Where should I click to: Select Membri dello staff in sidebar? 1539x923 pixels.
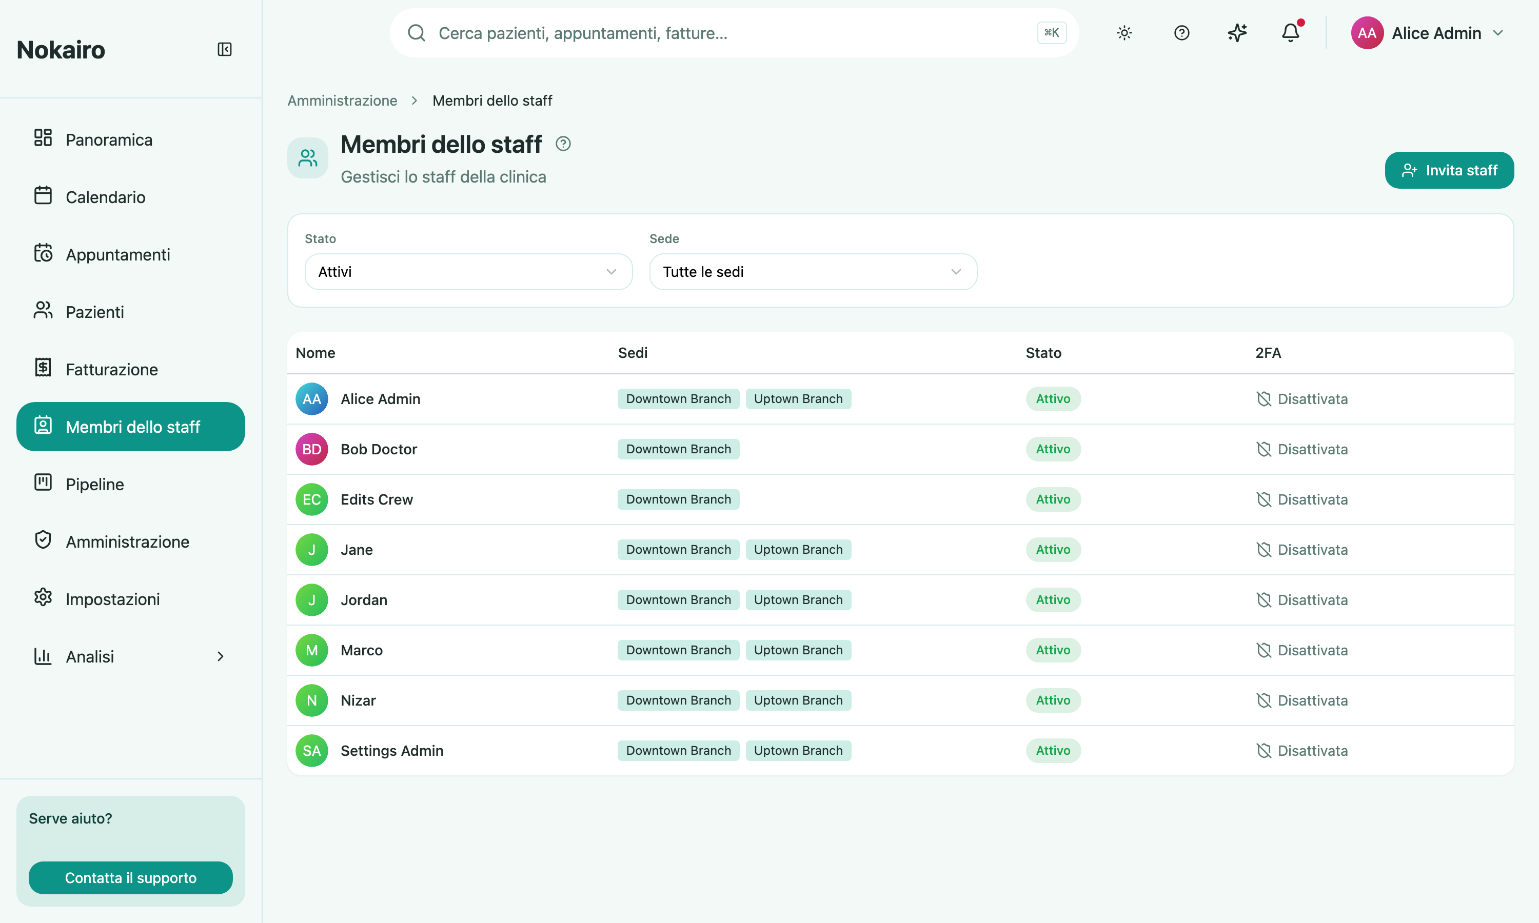point(131,427)
